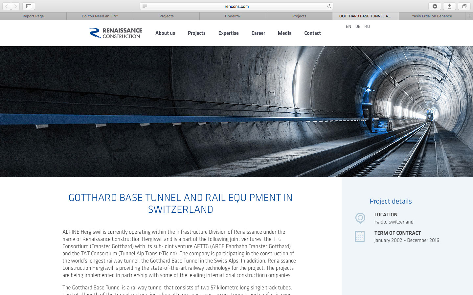Add a new tab with plus icon
The image size is (473, 295).
pyautogui.click(x=469, y=16)
